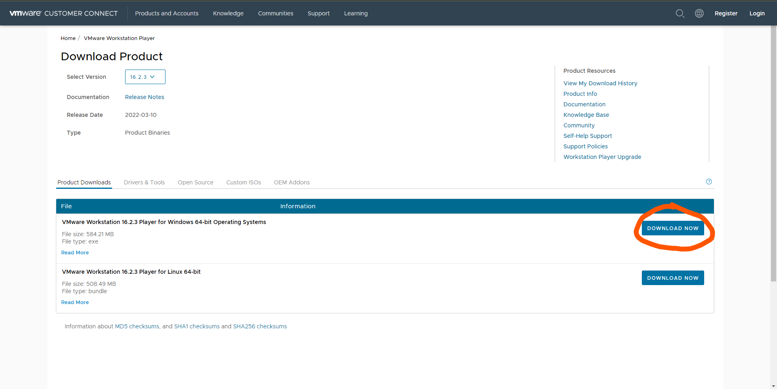Click the globe language icon
This screenshot has width=777, height=389.
coord(699,13)
